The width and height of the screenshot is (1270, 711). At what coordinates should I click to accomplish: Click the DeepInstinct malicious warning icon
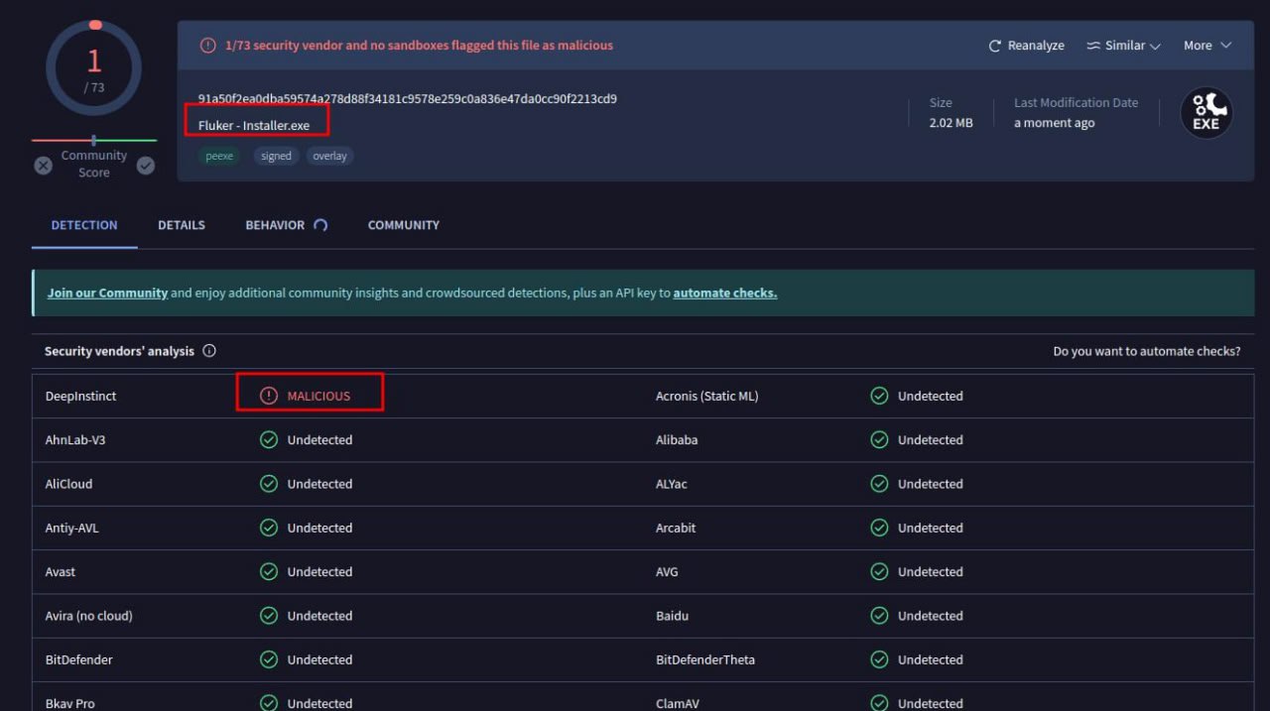pyautogui.click(x=268, y=396)
